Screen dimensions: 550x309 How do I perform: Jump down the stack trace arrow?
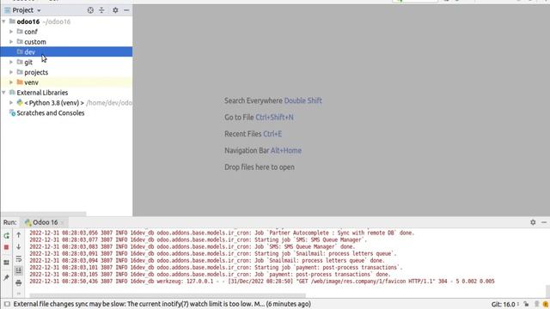coord(19,247)
